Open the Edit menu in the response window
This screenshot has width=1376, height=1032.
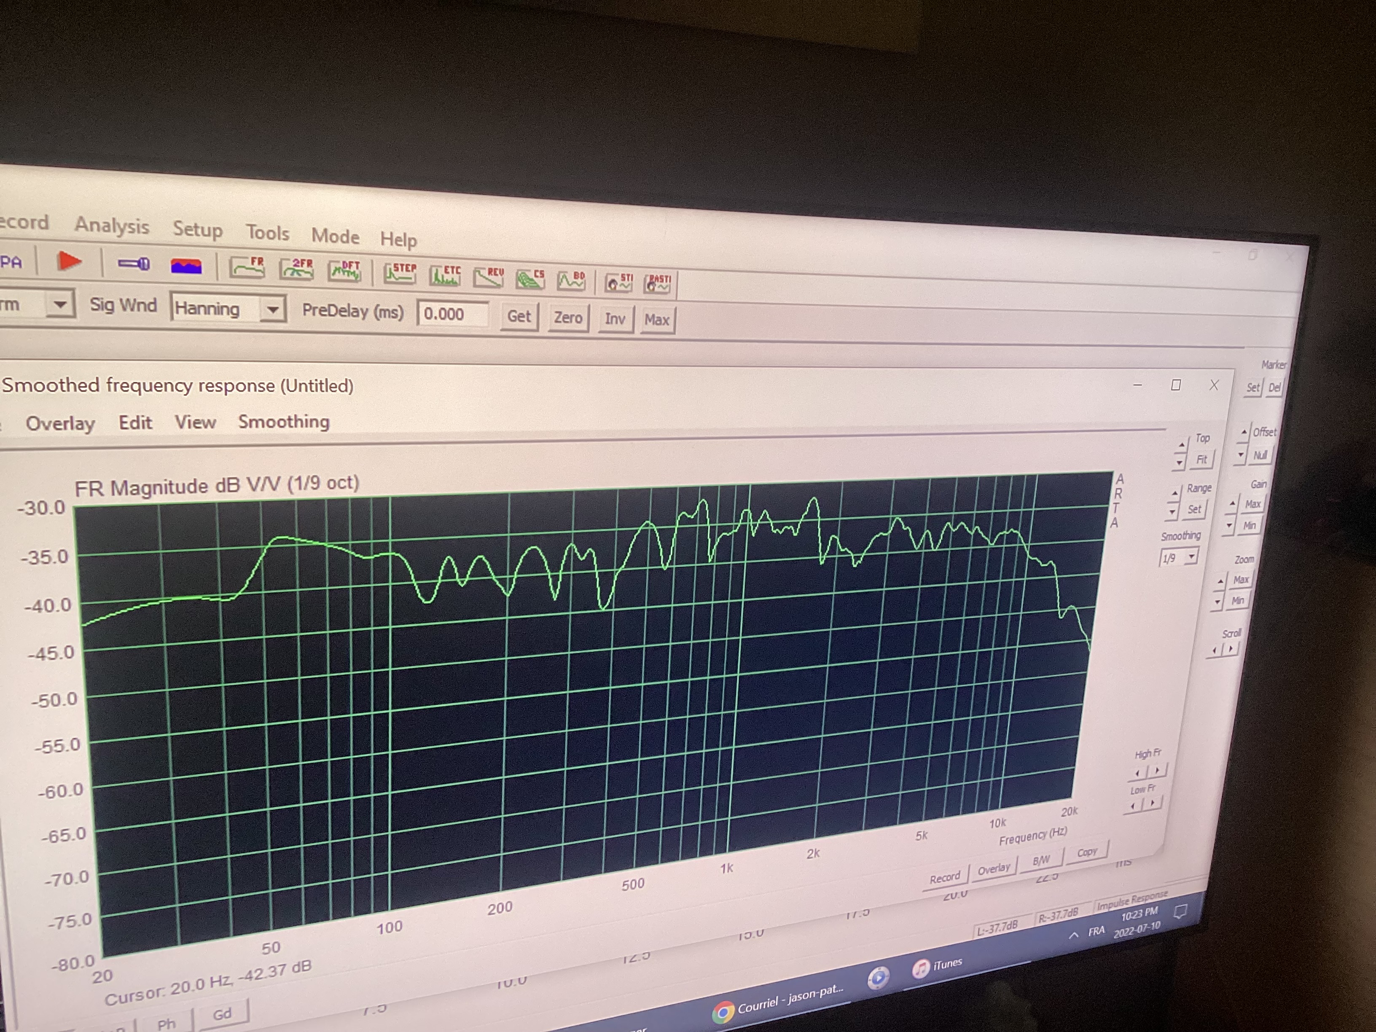click(x=136, y=423)
